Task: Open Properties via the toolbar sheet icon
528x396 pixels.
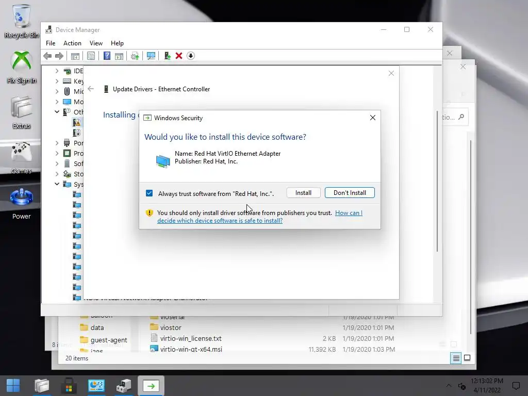Action: 91,56
